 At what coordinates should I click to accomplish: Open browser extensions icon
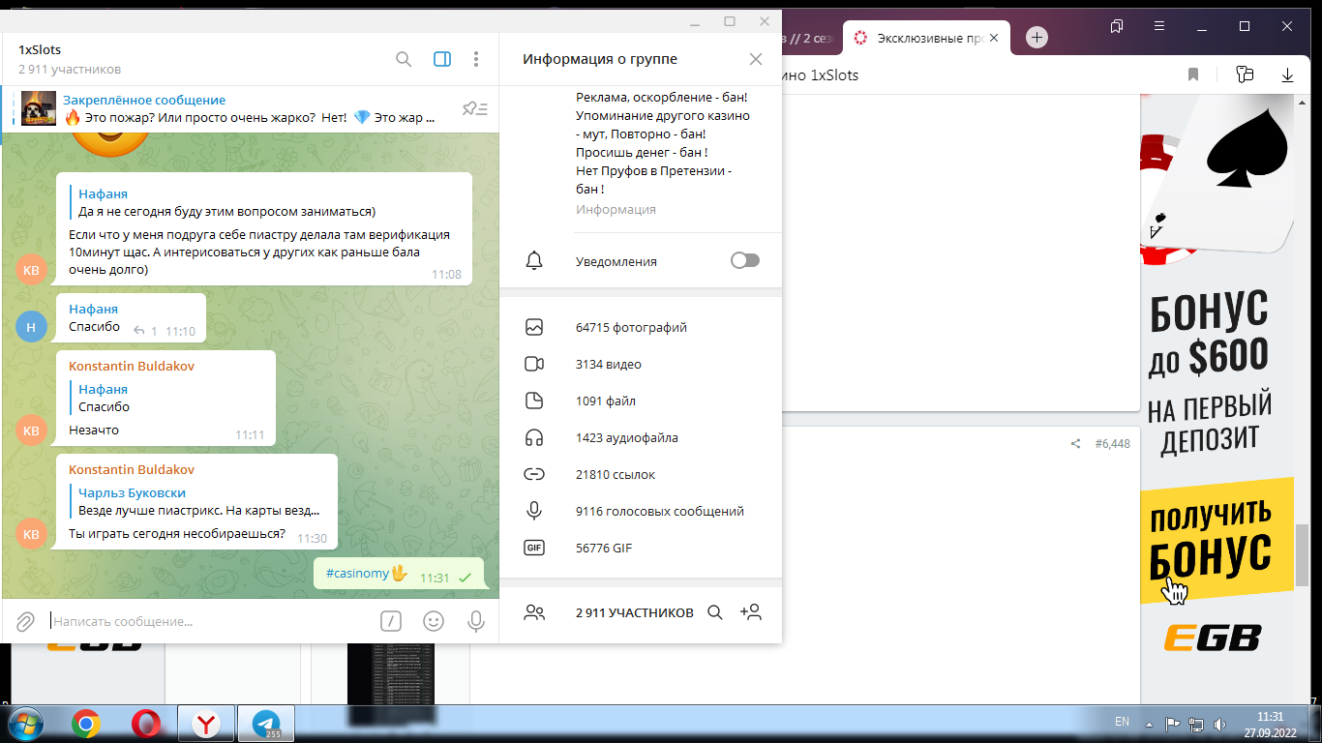(1245, 74)
